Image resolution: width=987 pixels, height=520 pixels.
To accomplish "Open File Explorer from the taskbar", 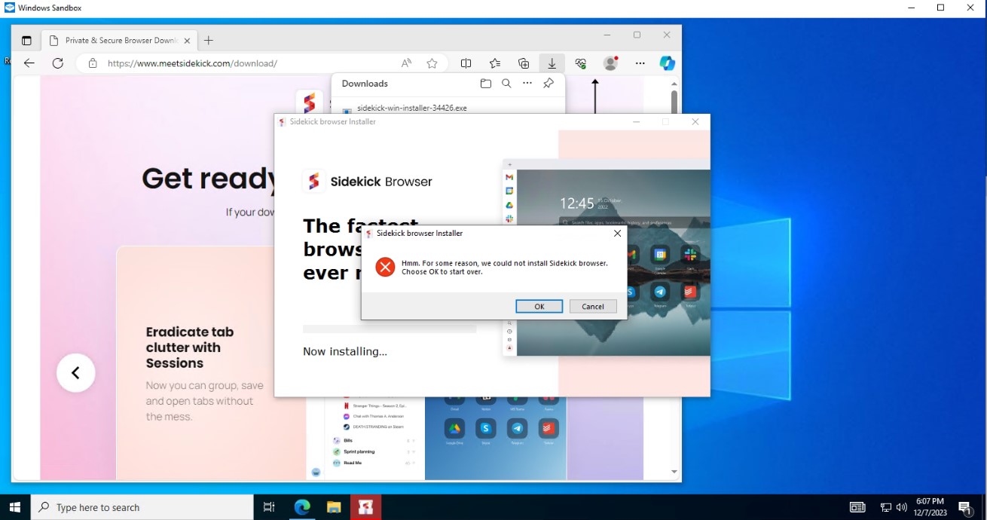I will 334,507.
